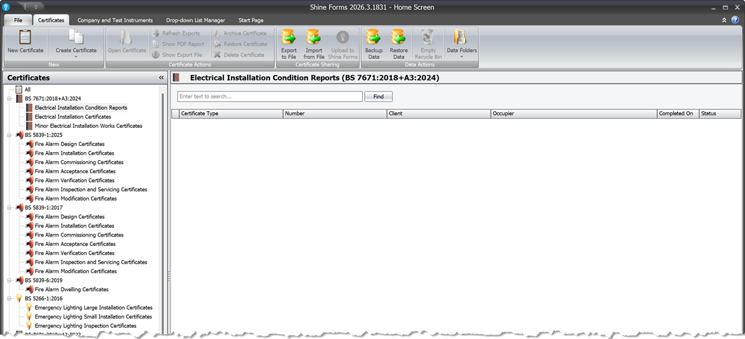This screenshot has height=339, width=745.
Task: Open the File tab
Action: [x=18, y=20]
